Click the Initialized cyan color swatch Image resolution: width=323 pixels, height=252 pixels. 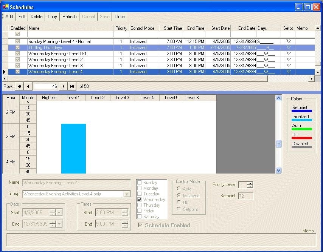pyautogui.click(x=302, y=120)
